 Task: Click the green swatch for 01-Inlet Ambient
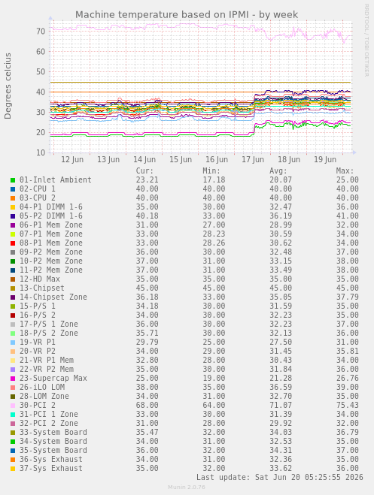13,180
